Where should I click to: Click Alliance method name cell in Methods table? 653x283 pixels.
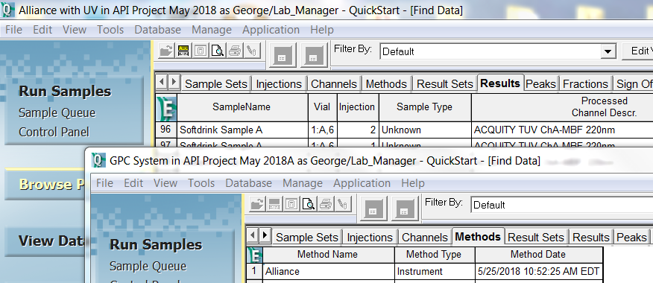point(328,271)
